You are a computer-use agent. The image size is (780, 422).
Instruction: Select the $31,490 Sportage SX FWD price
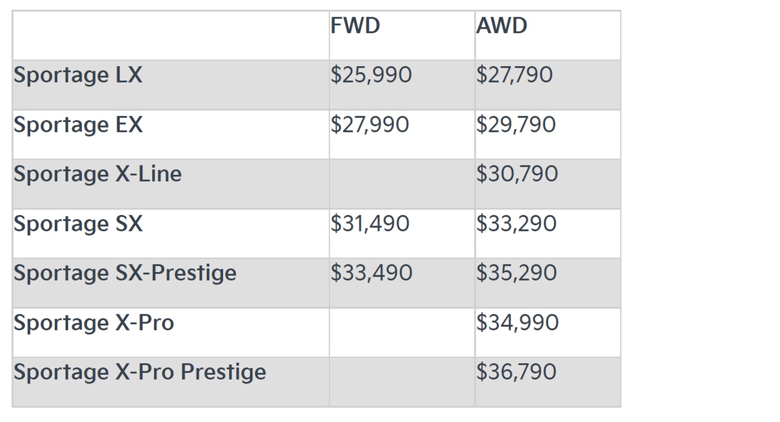370,224
